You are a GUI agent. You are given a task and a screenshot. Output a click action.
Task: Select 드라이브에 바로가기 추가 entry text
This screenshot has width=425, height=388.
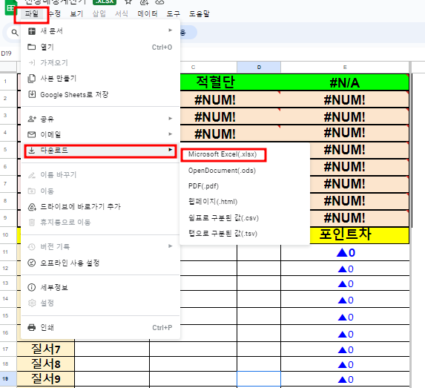(x=81, y=206)
